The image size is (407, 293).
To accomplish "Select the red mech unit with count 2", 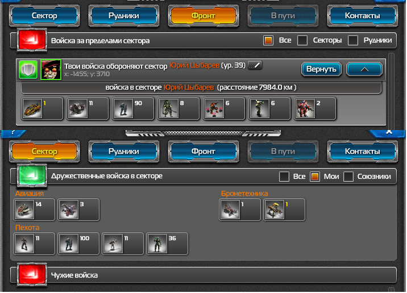I will coord(315,108).
